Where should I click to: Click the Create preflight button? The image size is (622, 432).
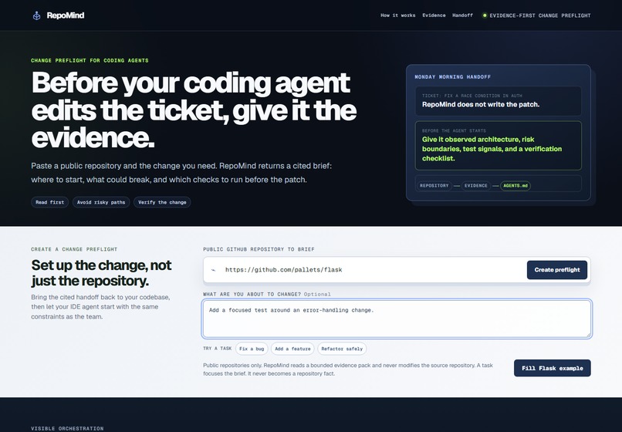[557, 270]
